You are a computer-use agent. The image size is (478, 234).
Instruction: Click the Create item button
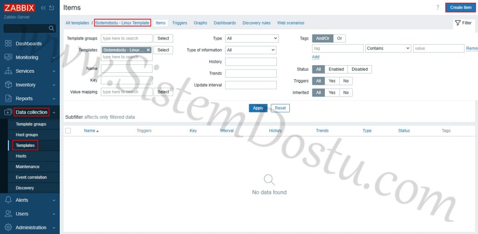pyautogui.click(x=461, y=7)
